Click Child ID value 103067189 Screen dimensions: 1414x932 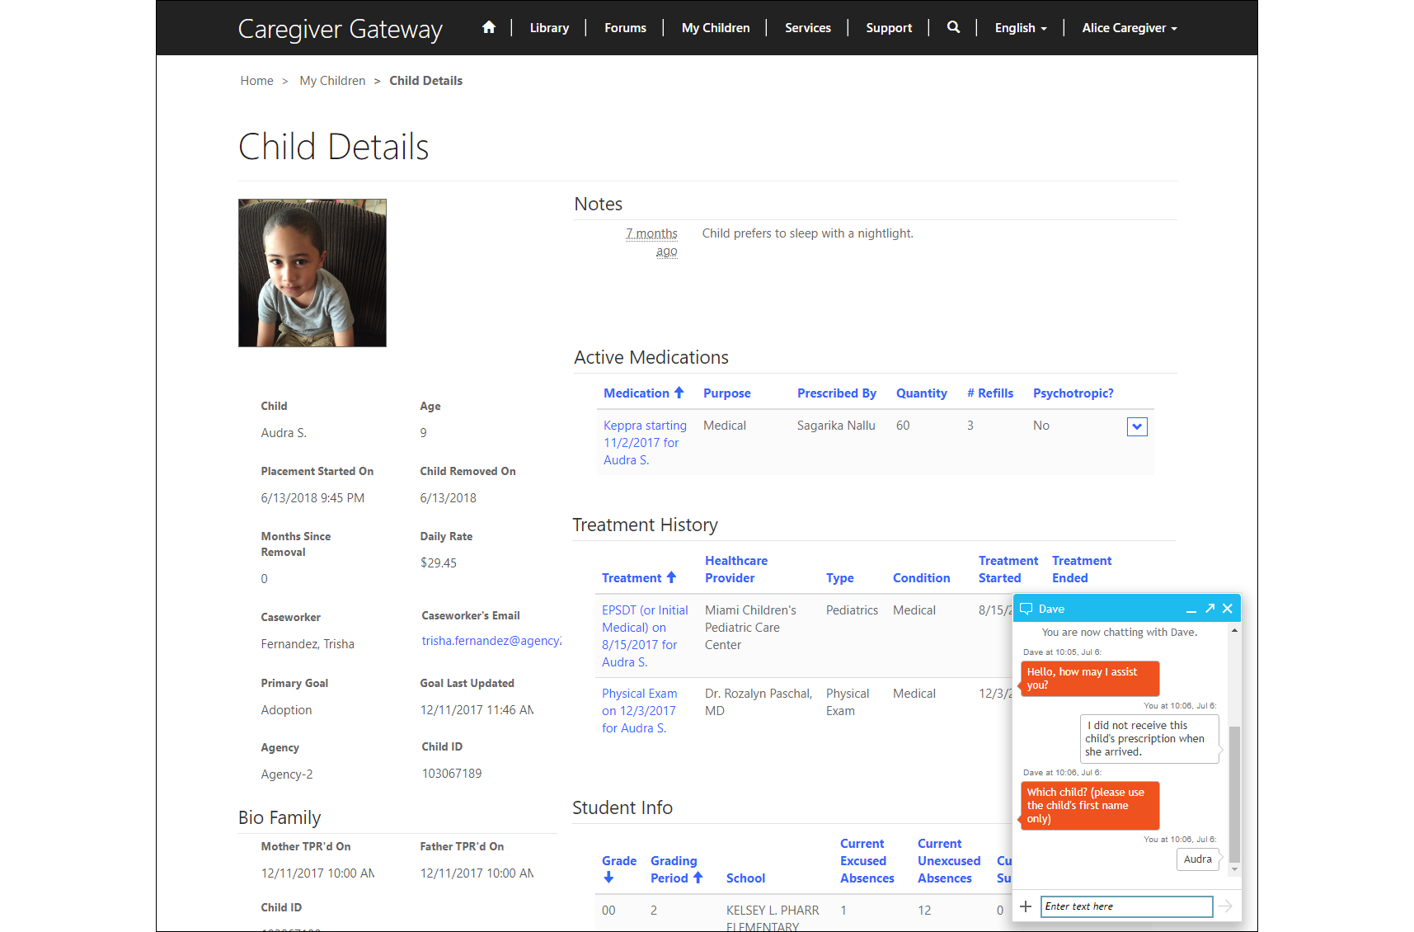(x=452, y=774)
